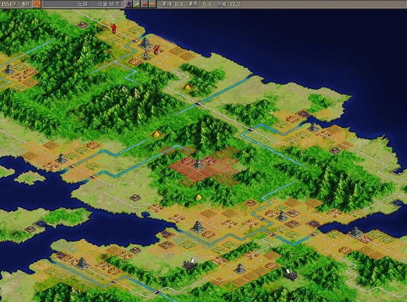Image resolution: width=407 pixels, height=302 pixels.
Task: Select the army with white flag east of southern castle
Action: 291,275
